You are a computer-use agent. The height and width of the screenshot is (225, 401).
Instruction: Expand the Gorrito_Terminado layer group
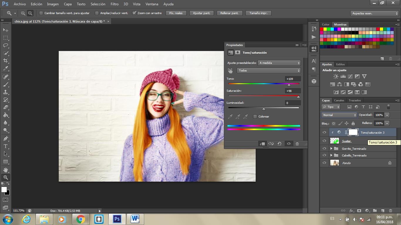tap(331, 149)
